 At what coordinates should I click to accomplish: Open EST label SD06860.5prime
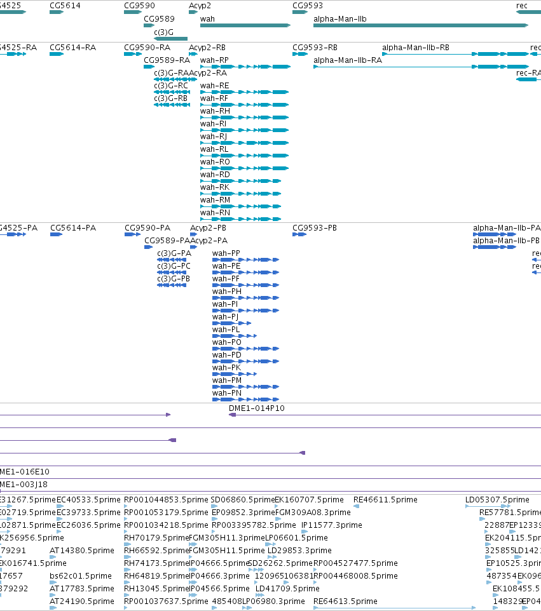pyautogui.click(x=243, y=500)
